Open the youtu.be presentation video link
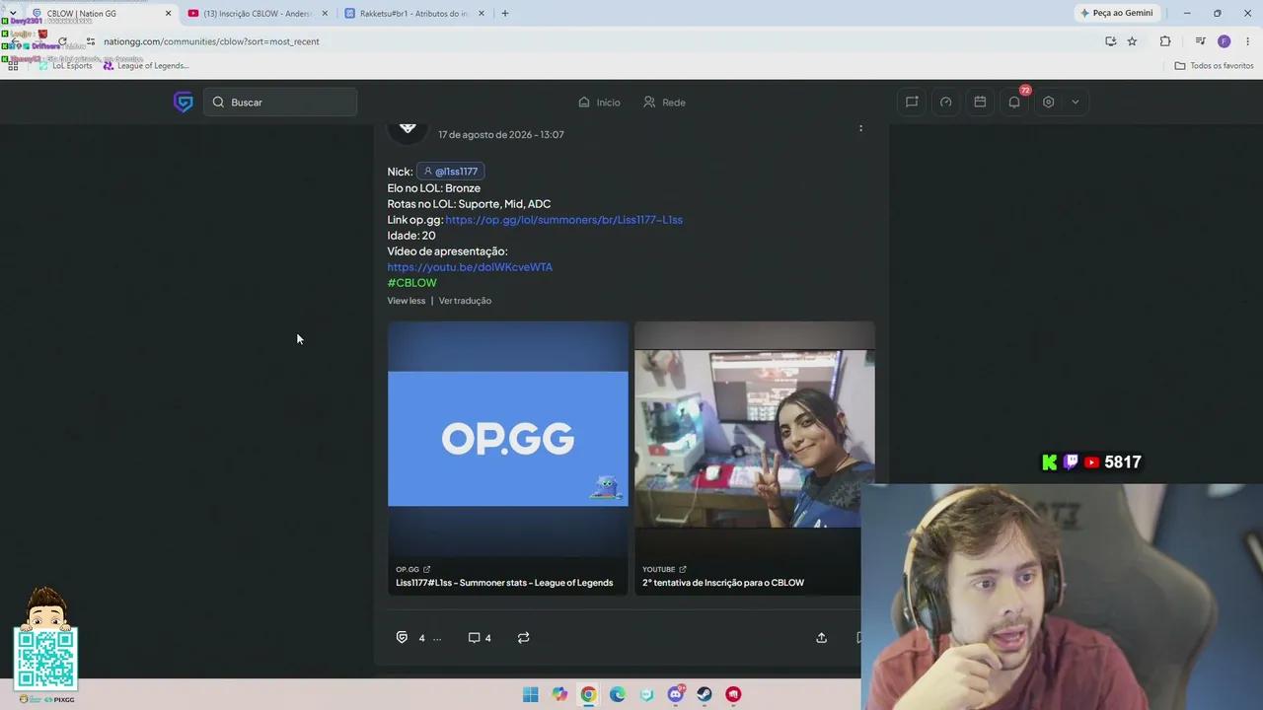 [470, 267]
